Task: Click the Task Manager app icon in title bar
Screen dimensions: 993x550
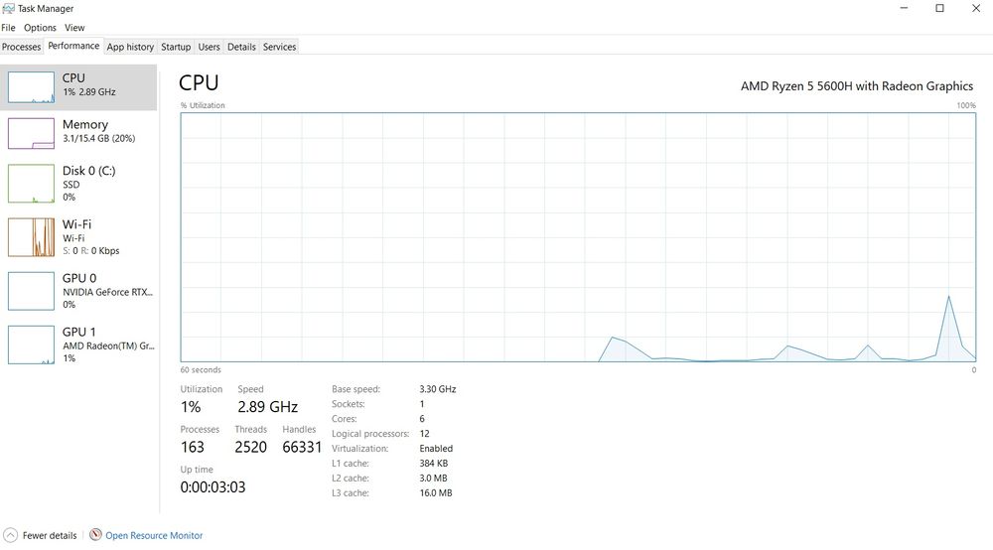Action: pos(8,8)
